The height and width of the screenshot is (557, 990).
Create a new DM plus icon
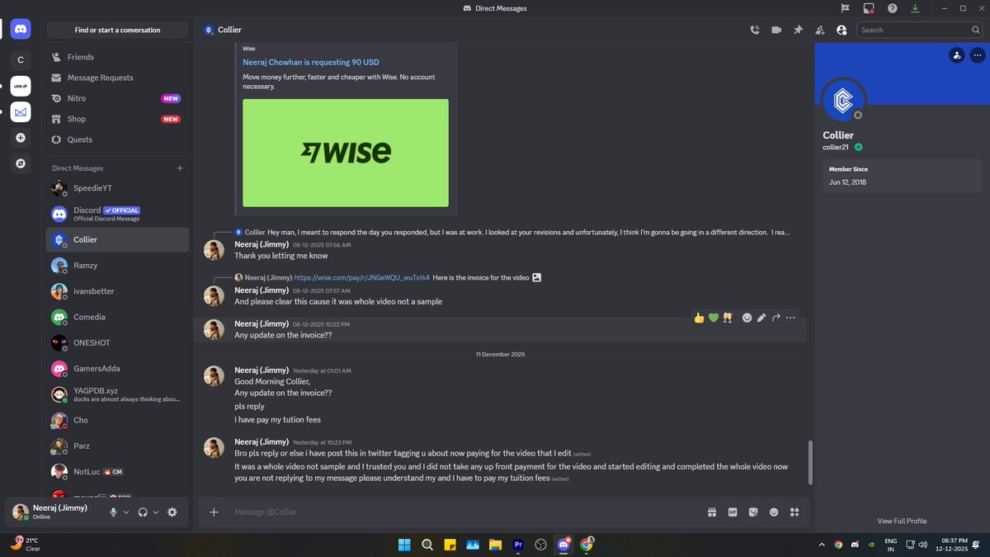[x=180, y=168]
